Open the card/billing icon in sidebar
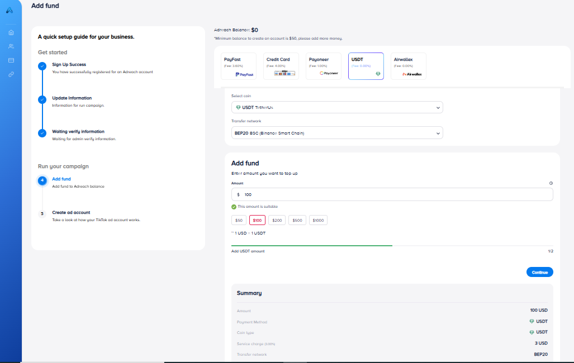Screen dimensions: 574x363 [x=11, y=60]
